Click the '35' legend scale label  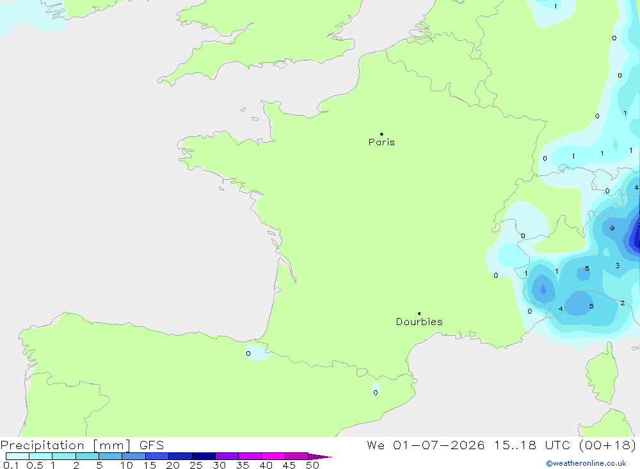(x=243, y=465)
